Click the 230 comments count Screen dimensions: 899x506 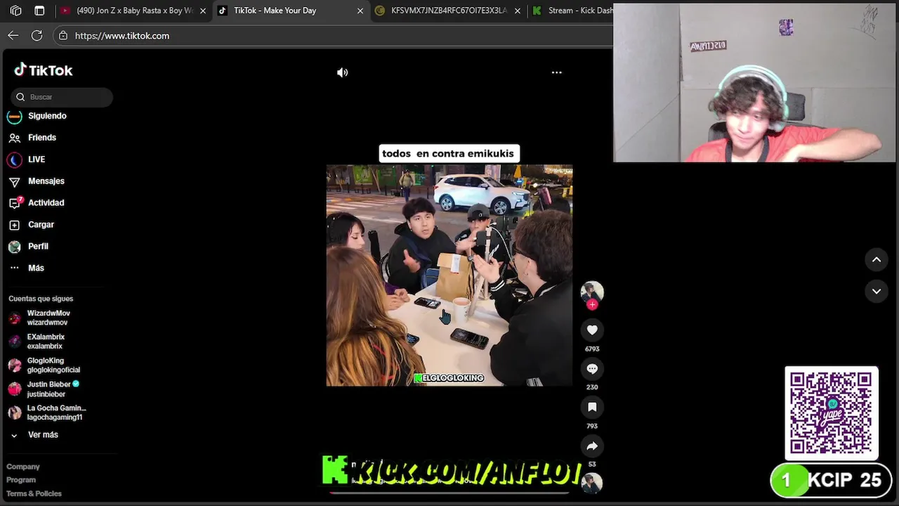(592, 387)
